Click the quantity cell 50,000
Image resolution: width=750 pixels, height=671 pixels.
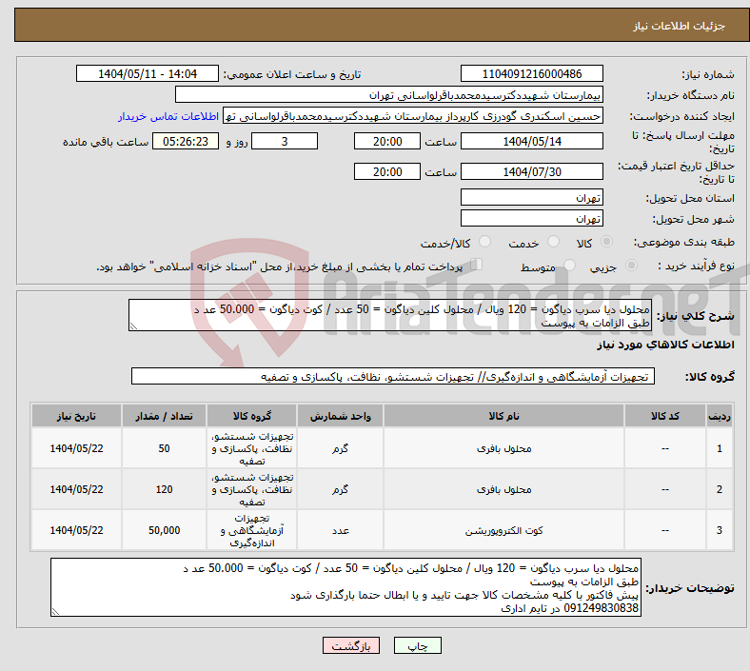[x=164, y=530]
